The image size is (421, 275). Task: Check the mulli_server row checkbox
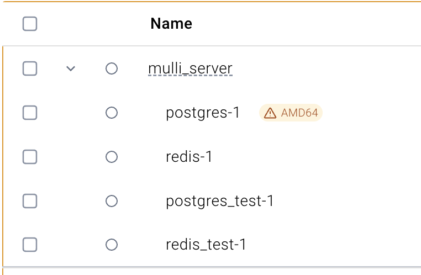(x=30, y=68)
